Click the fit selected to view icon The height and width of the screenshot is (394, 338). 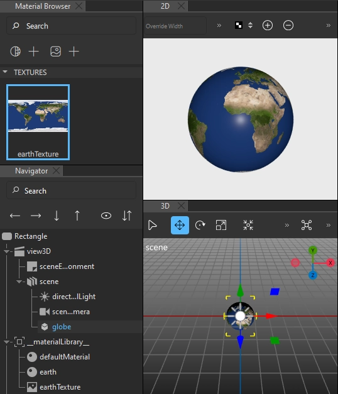(248, 225)
